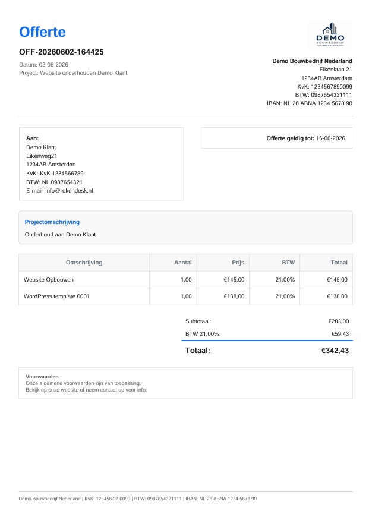Click the 1234AB Amsterdam sender line

click(327, 78)
